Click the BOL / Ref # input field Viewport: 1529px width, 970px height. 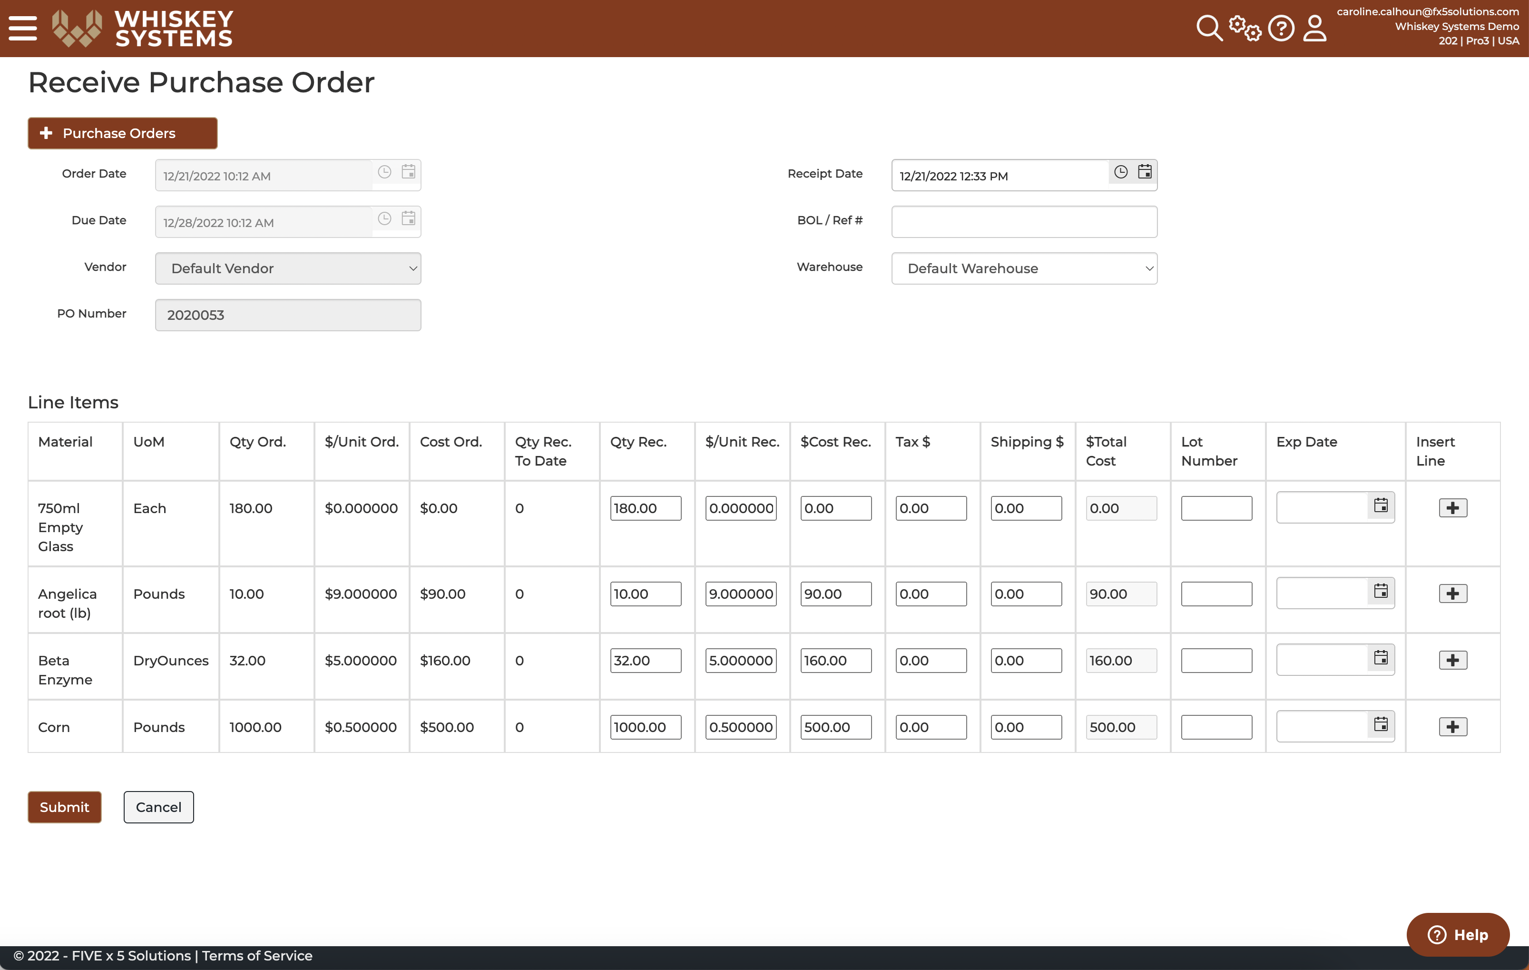tap(1024, 222)
